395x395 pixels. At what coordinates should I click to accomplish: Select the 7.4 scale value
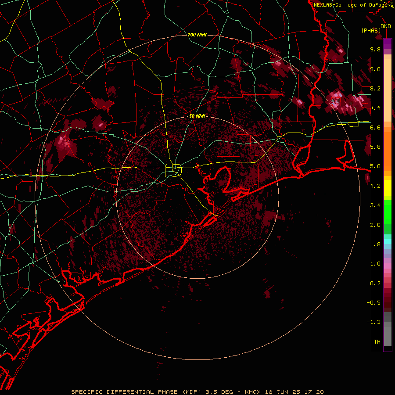[375, 108]
